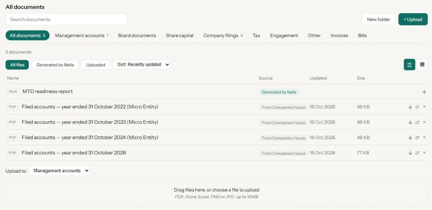Open the Management accounts tab
Screen dimensions: 432x210
(82, 35)
